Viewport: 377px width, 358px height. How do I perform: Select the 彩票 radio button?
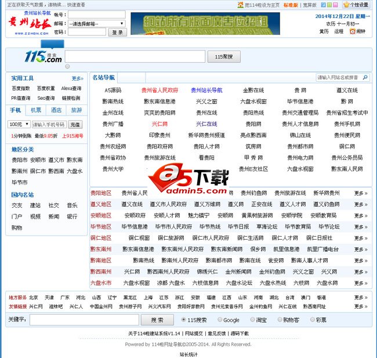[312, 320]
